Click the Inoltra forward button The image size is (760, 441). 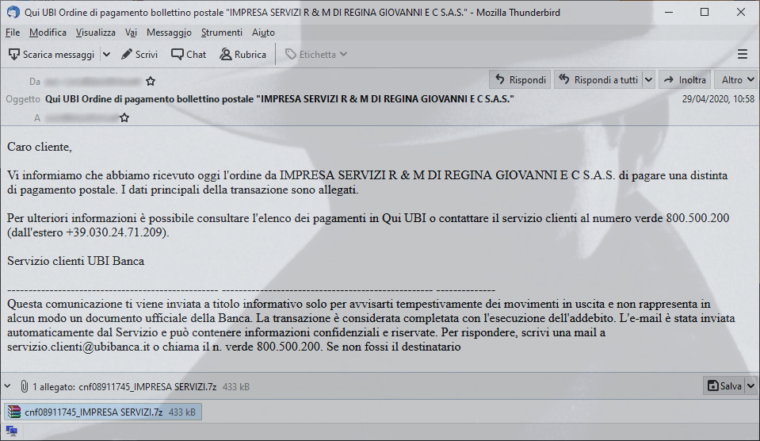(685, 79)
